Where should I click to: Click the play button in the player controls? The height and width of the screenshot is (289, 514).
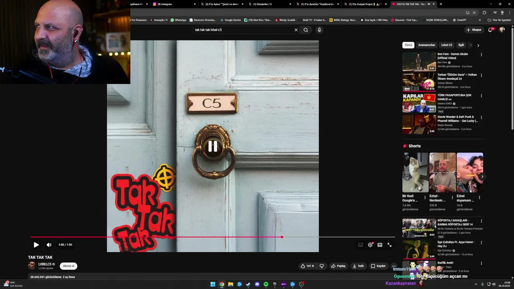[36, 245]
